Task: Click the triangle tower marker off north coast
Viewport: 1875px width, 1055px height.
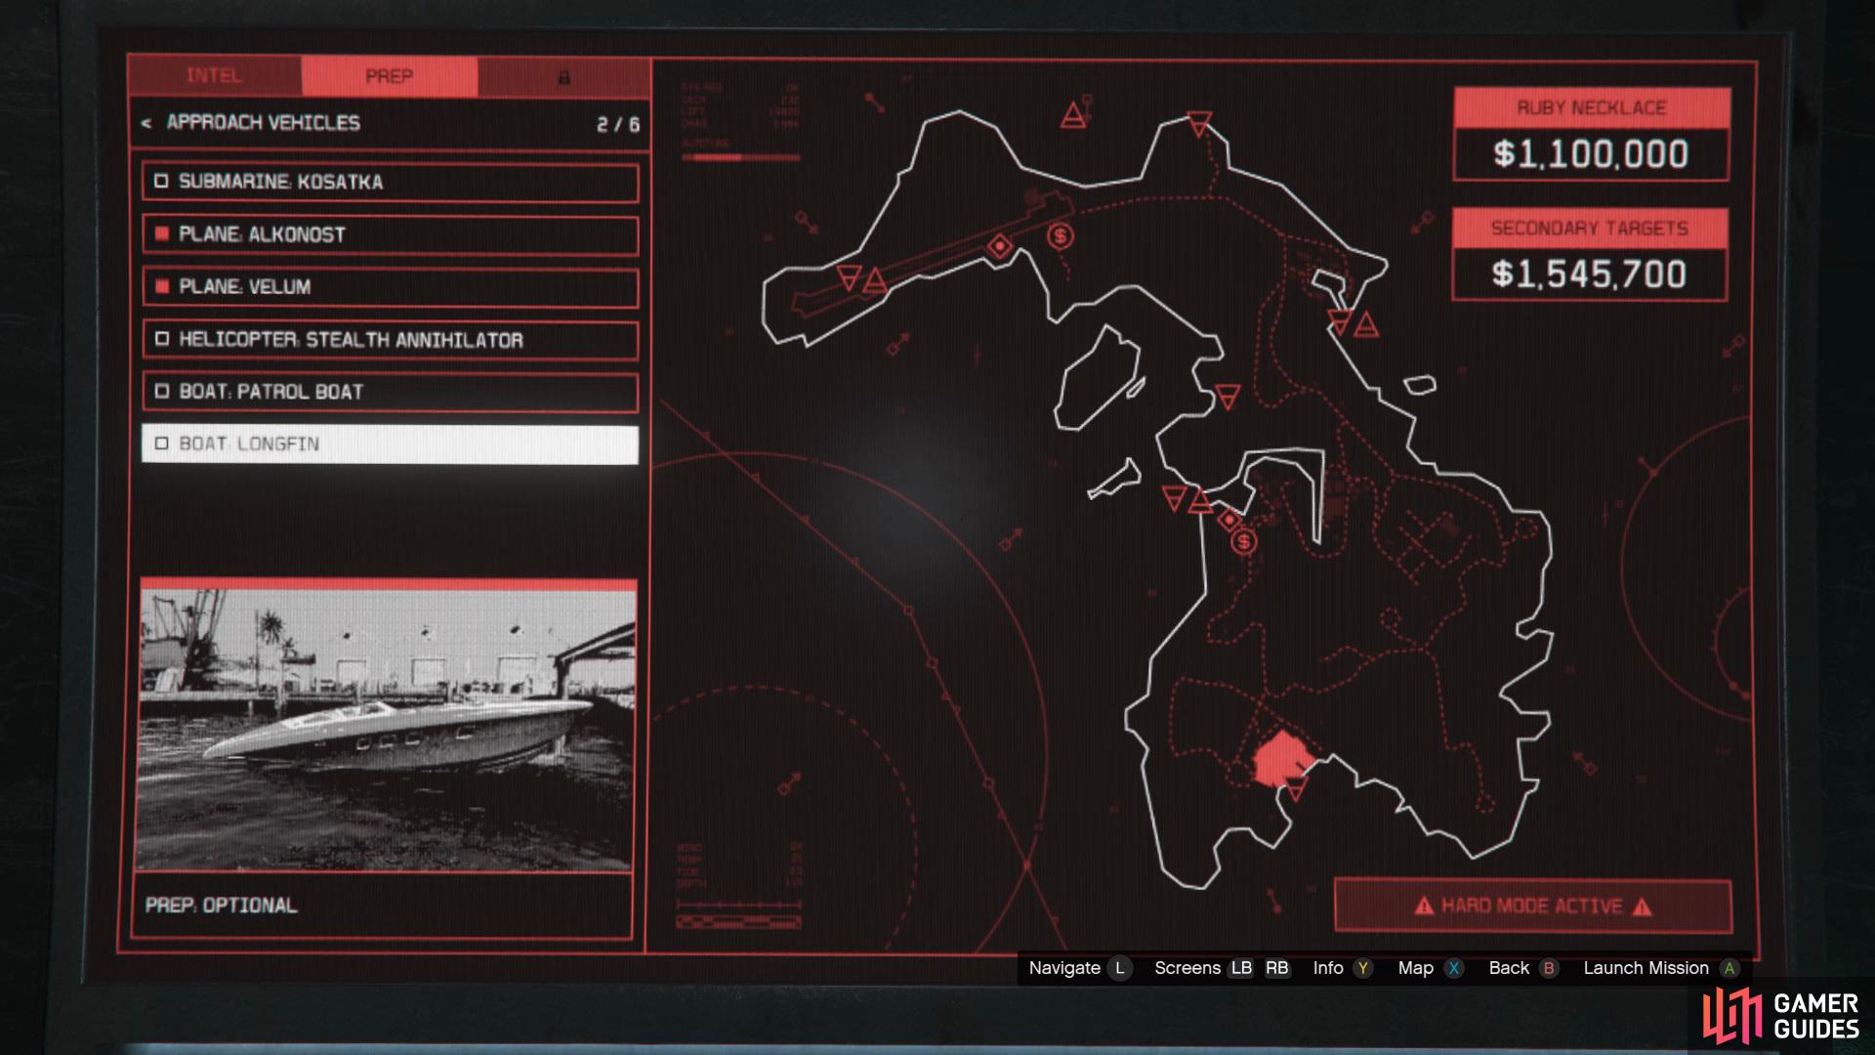Action: coord(1074,115)
